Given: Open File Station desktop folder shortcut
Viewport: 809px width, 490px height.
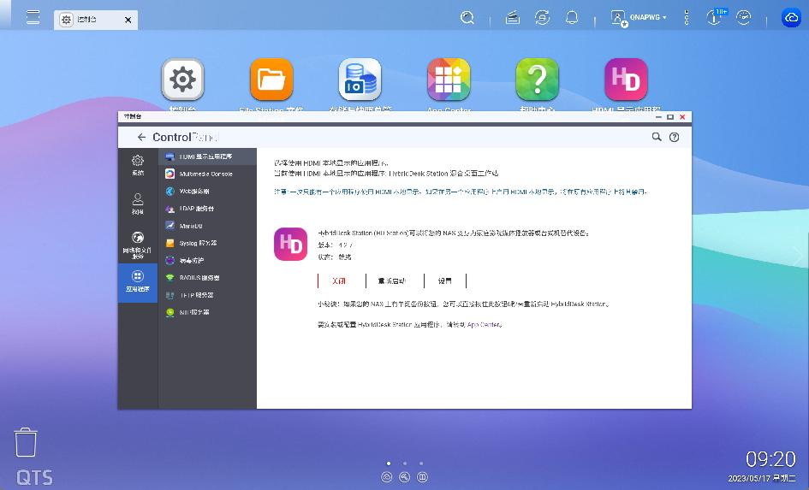Looking at the screenshot, I should coord(271,80).
